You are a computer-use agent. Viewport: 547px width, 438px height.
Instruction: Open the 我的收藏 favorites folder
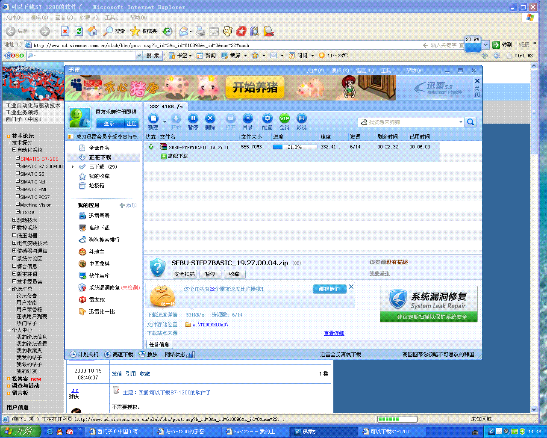pos(94,176)
